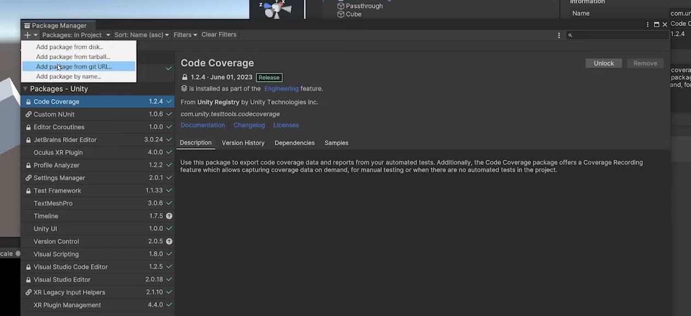691x316 pixels.
Task: Select the Oculus XR Plugin package
Action: (x=97, y=153)
